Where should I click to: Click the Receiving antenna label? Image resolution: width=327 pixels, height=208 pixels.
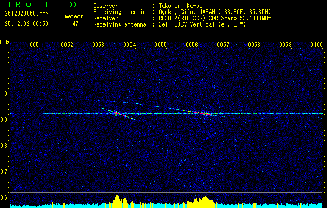(120, 24)
